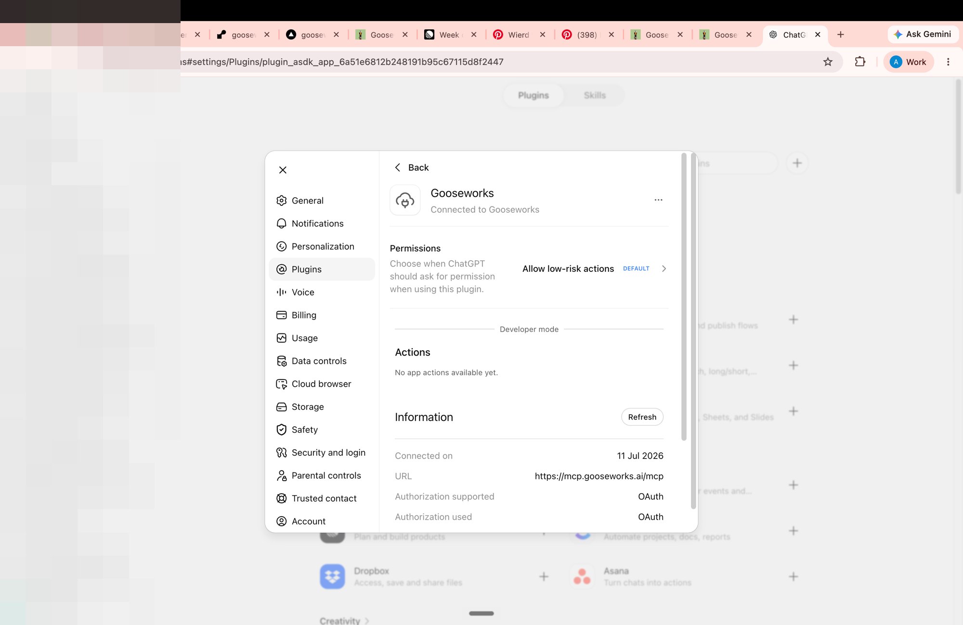Click the Voice waveform icon
963x625 pixels.
coord(282,292)
